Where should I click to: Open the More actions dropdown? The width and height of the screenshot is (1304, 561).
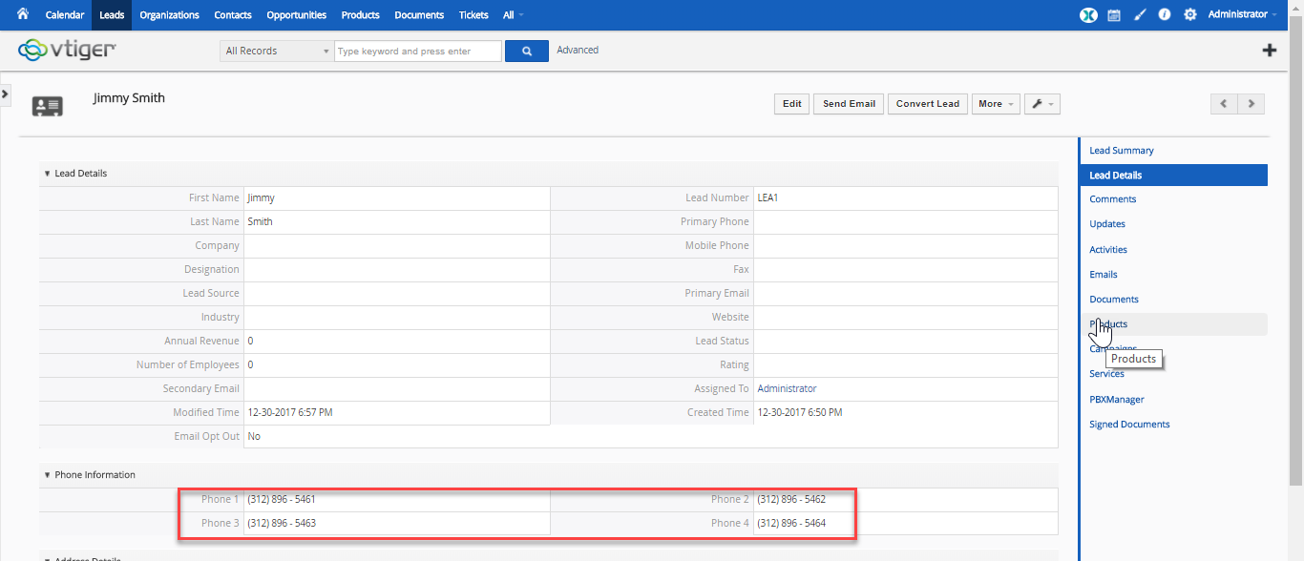tap(996, 104)
